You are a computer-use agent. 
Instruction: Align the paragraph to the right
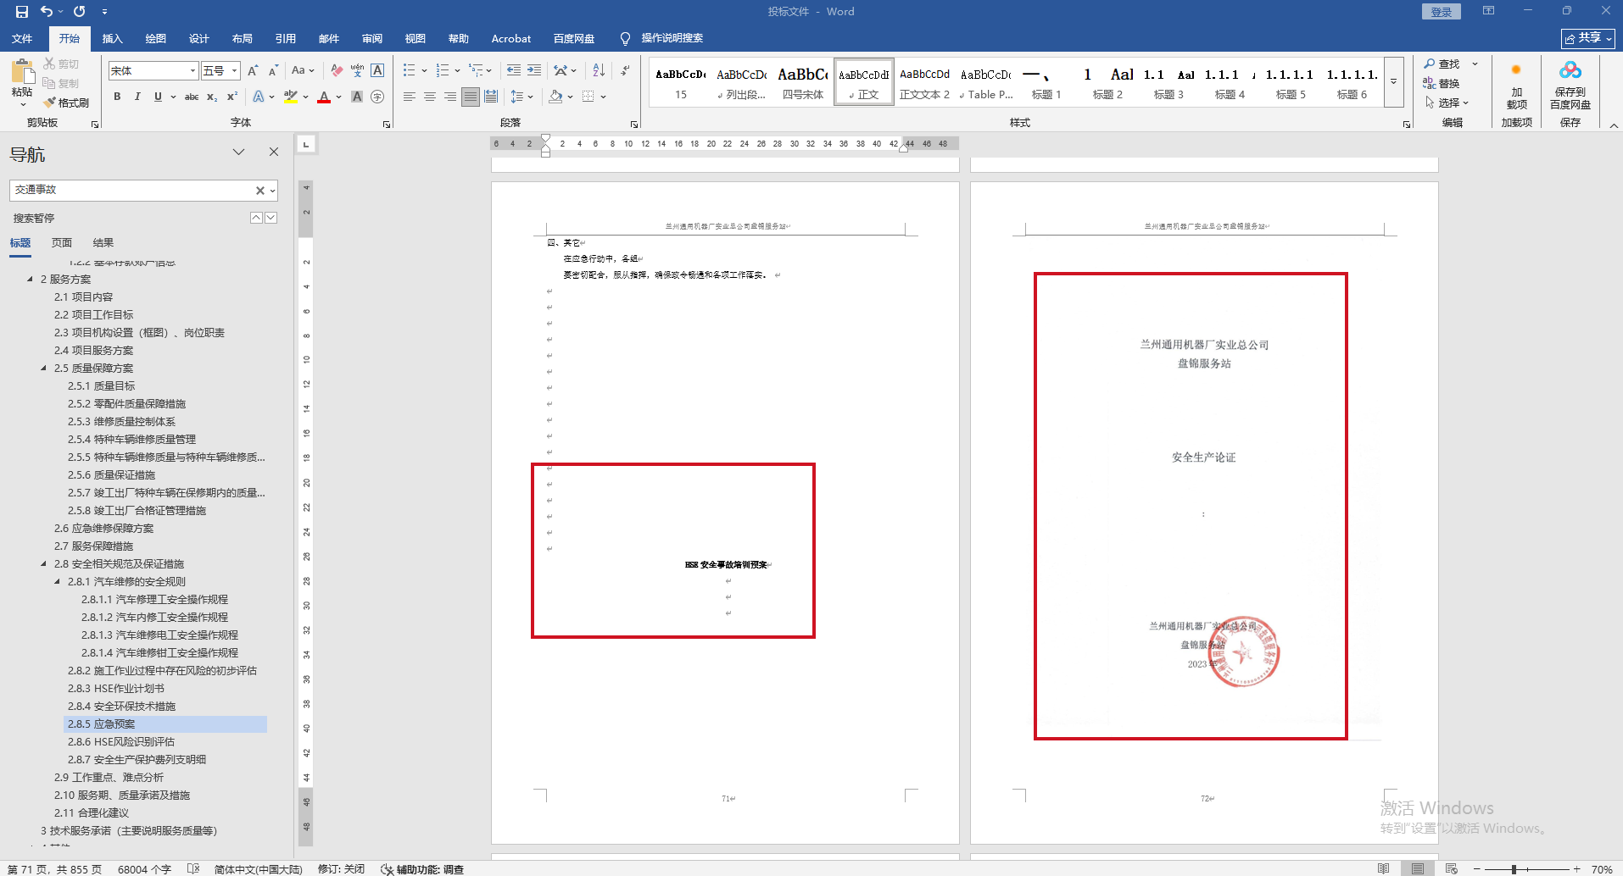tap(450, 97)
